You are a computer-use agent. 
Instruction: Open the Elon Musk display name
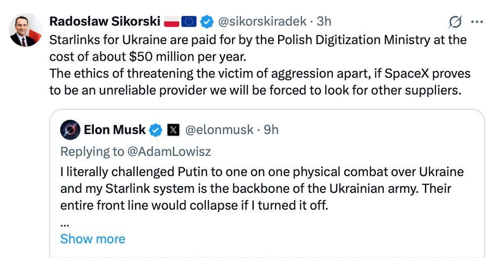tap(115, 130)
